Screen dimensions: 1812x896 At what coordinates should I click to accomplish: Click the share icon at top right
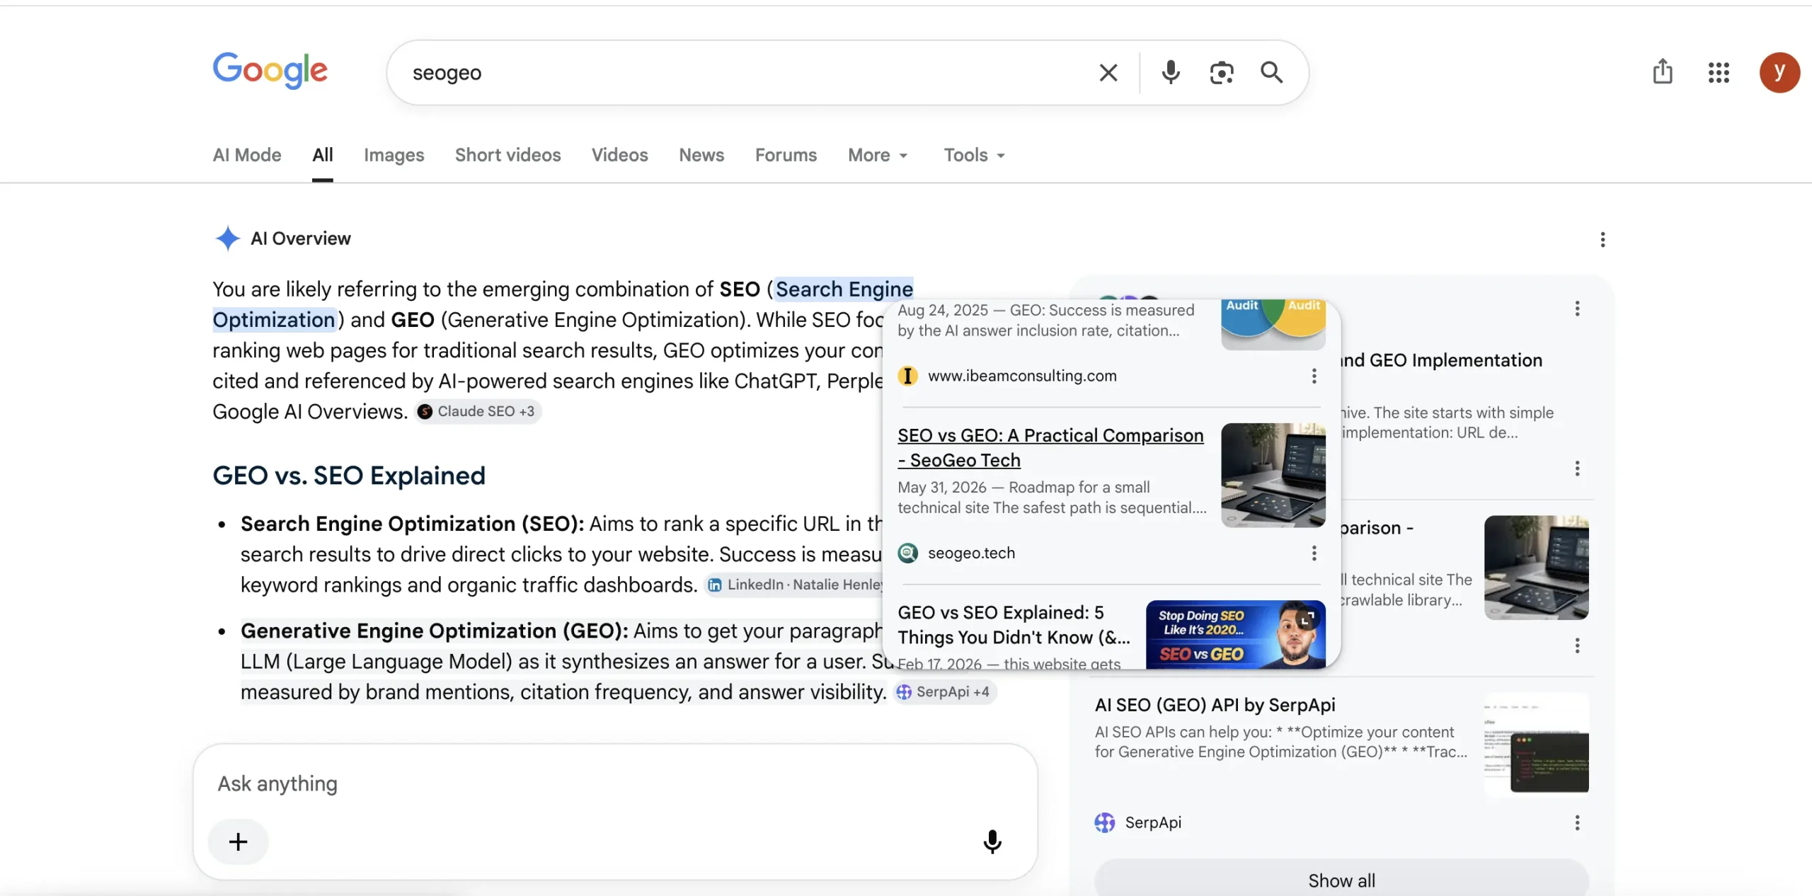pyautogui.click(x=1662, y=71)
